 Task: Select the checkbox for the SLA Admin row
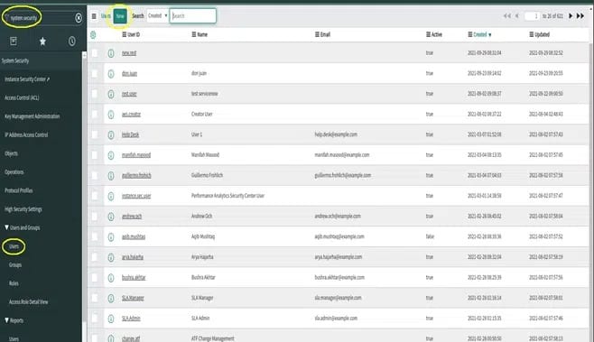[x=95, y=319]
